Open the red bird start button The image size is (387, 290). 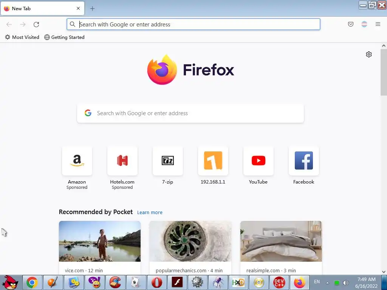(x=10, y=282)
